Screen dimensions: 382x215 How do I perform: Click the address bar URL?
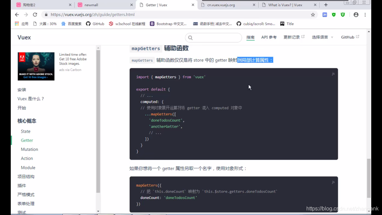(92, 14)
